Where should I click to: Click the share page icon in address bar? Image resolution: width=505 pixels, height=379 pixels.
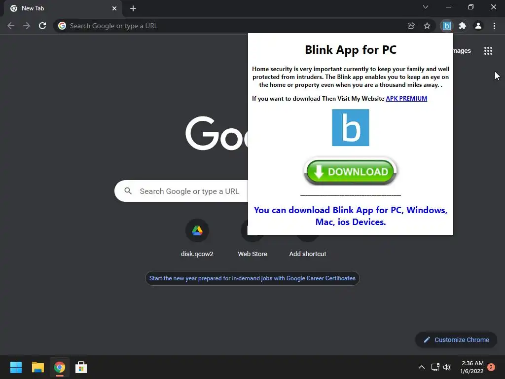point(411,26)
